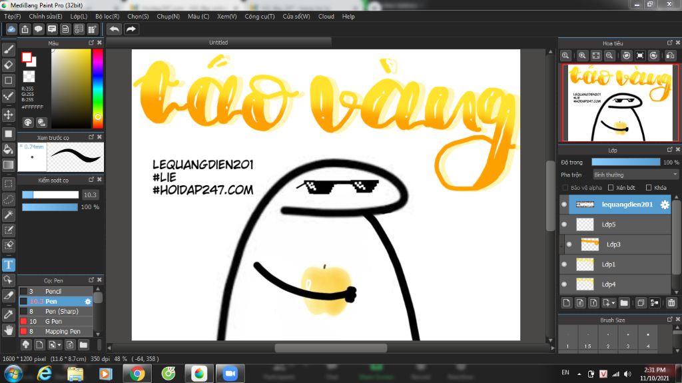Select the Gradient tool
Screen dimensions: 682x383
tap(8, 165)
